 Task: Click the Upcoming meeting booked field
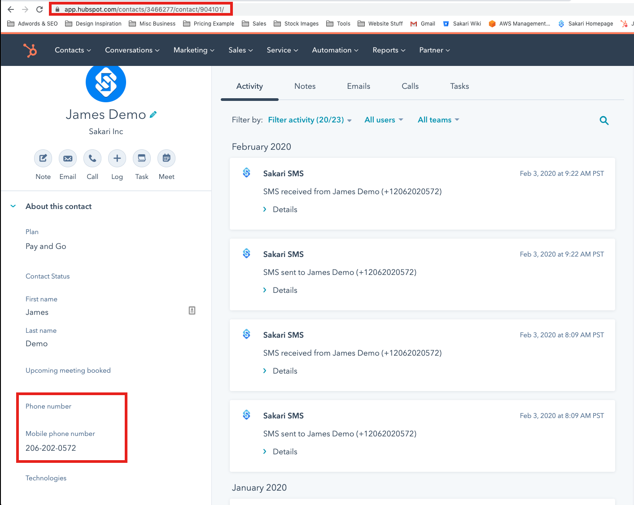(68, 370)
